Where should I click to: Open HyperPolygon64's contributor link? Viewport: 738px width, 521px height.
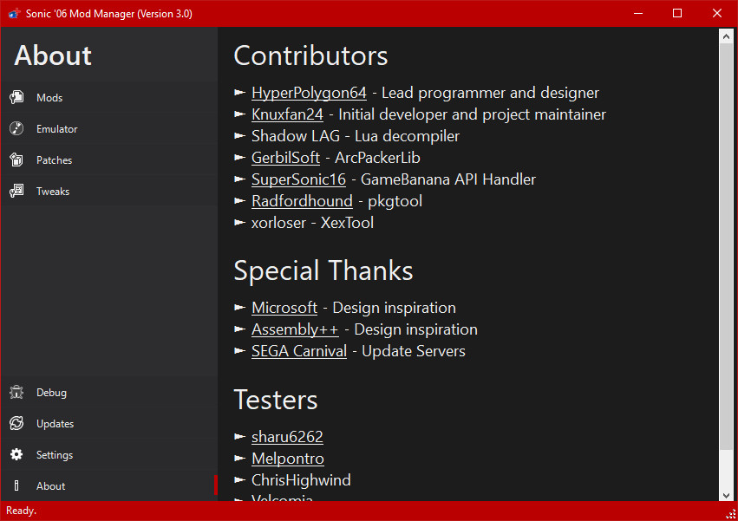pos(309,93)
